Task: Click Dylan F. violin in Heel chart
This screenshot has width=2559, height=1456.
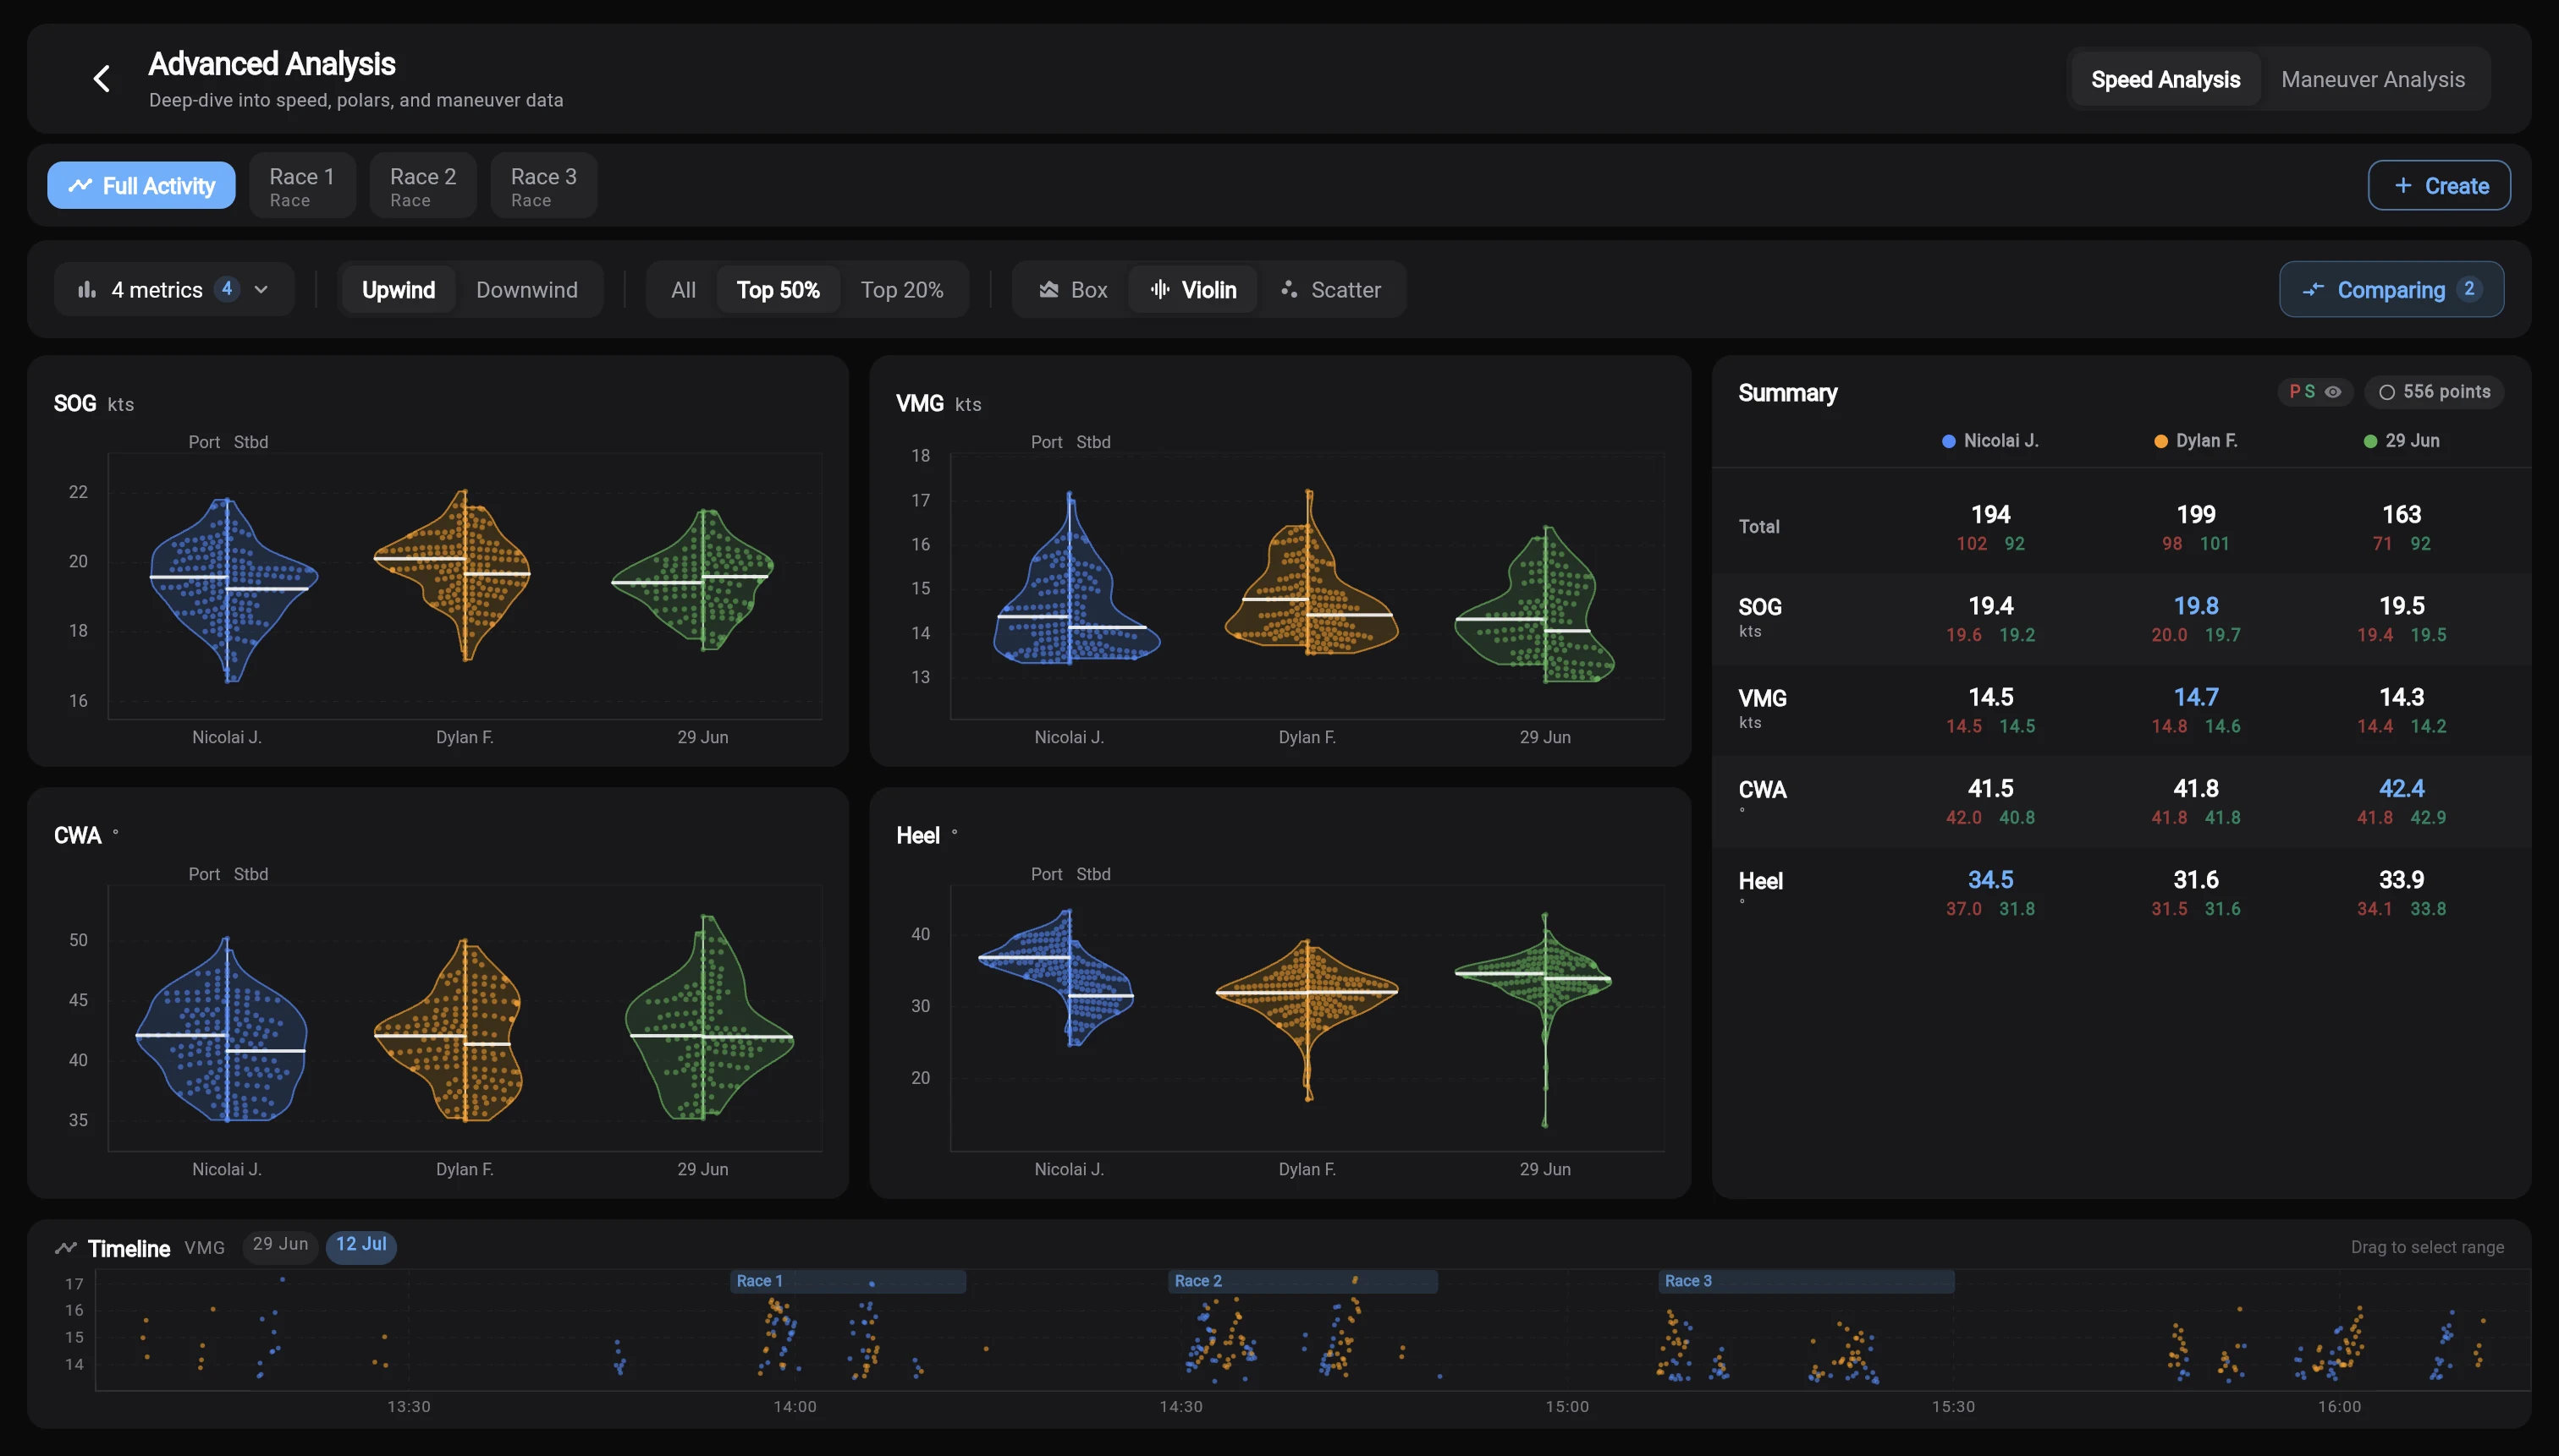Action: 1307,1018
